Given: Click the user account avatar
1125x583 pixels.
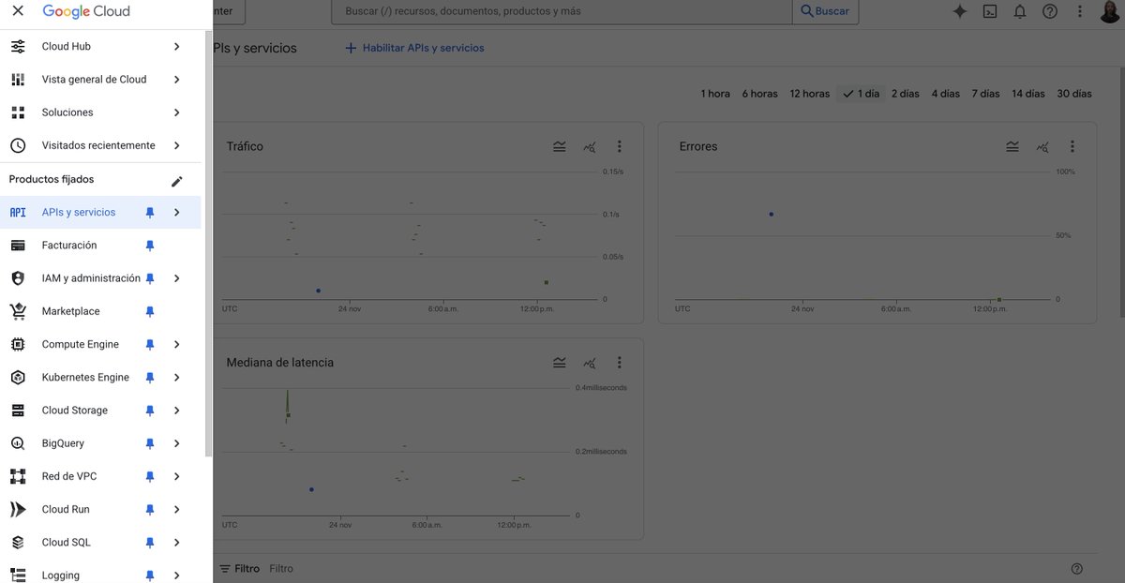Looking at the screenshot, I should point(1110,11).
